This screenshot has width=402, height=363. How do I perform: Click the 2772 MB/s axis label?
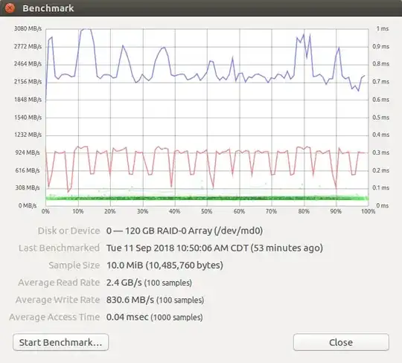click(28, 46)
